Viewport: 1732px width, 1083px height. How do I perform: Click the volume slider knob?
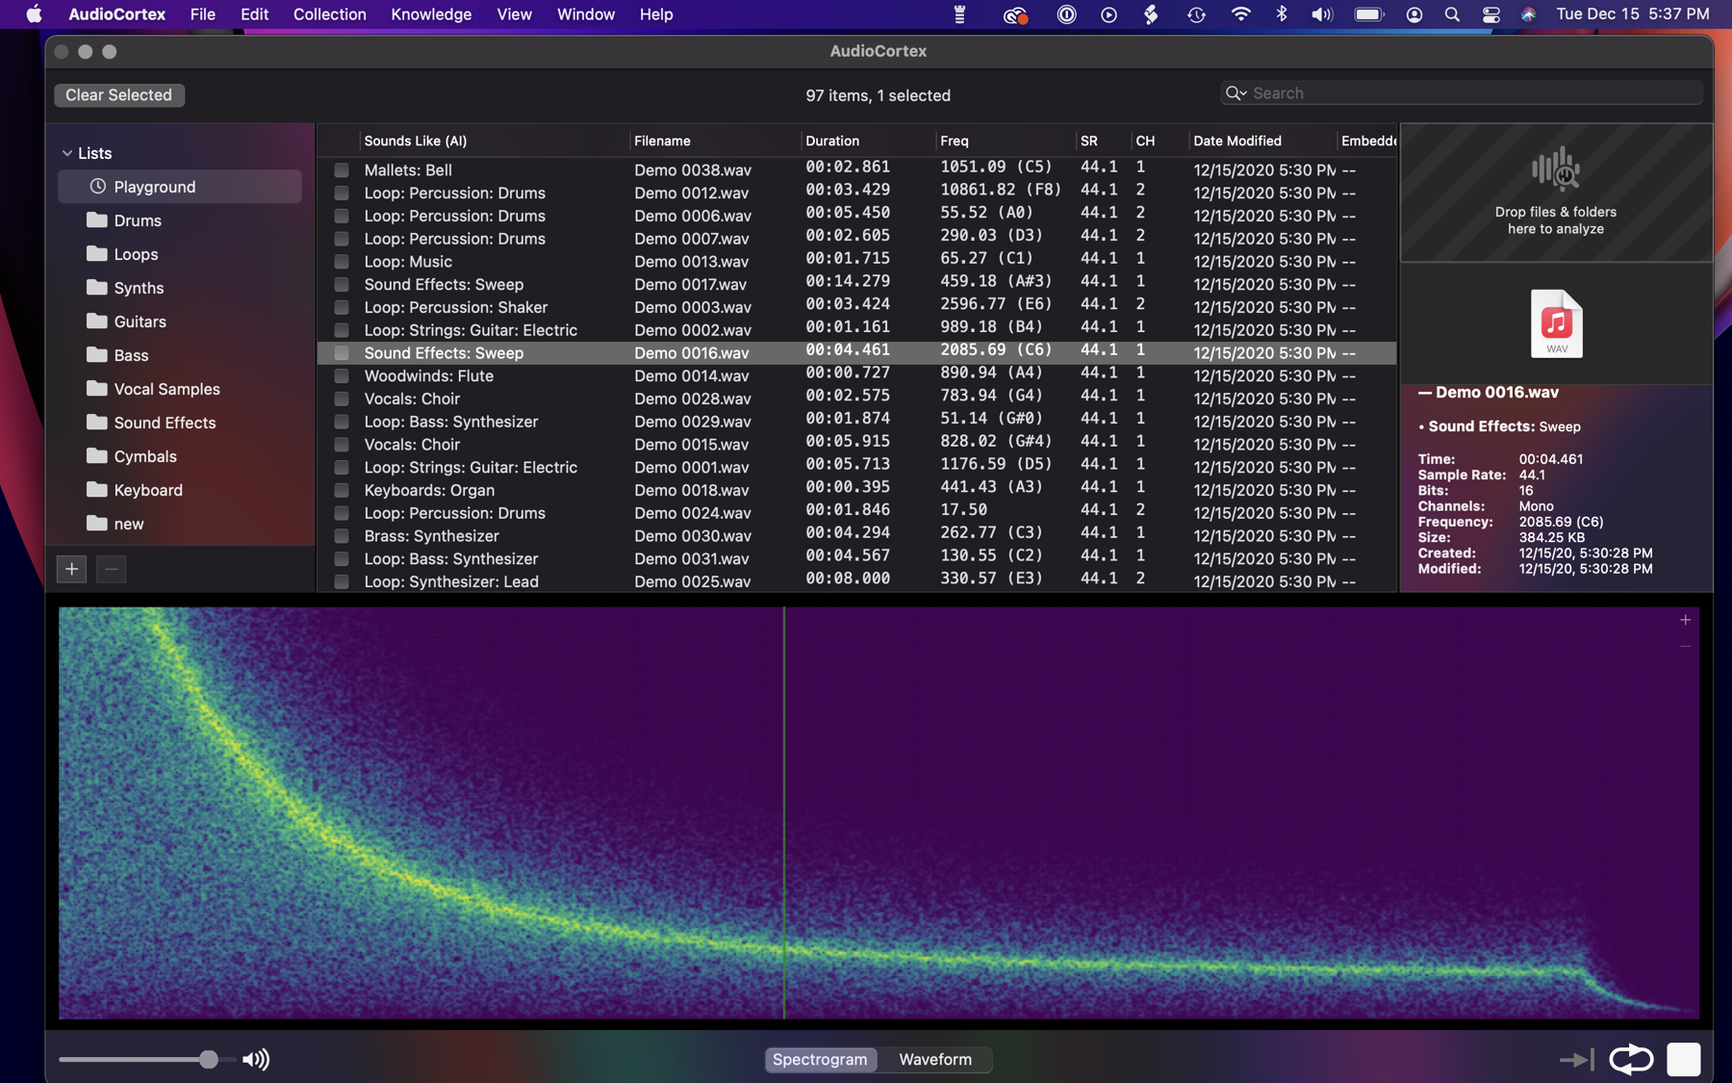pos(209,1060)
